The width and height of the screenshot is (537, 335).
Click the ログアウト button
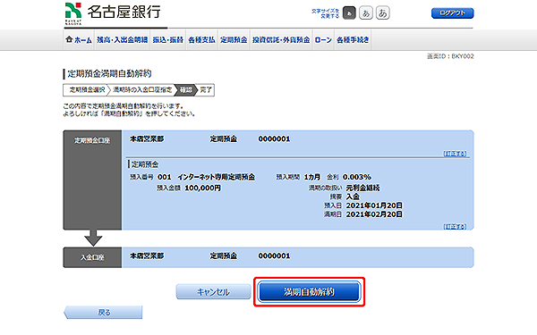[x=452, y=13]
